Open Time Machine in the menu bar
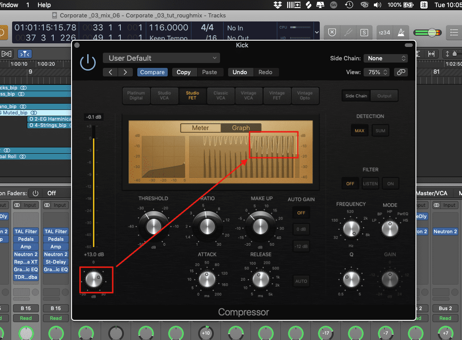The image size is (462, 340). (349, 5)
